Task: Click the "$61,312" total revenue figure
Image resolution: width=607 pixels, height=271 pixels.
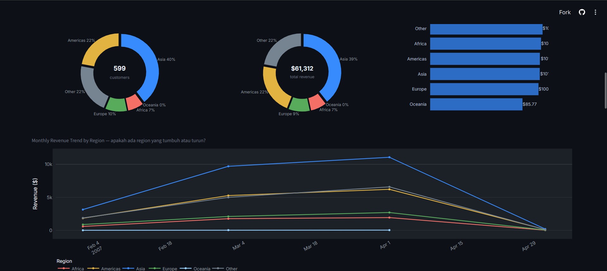Action: [x=302, y=68]
